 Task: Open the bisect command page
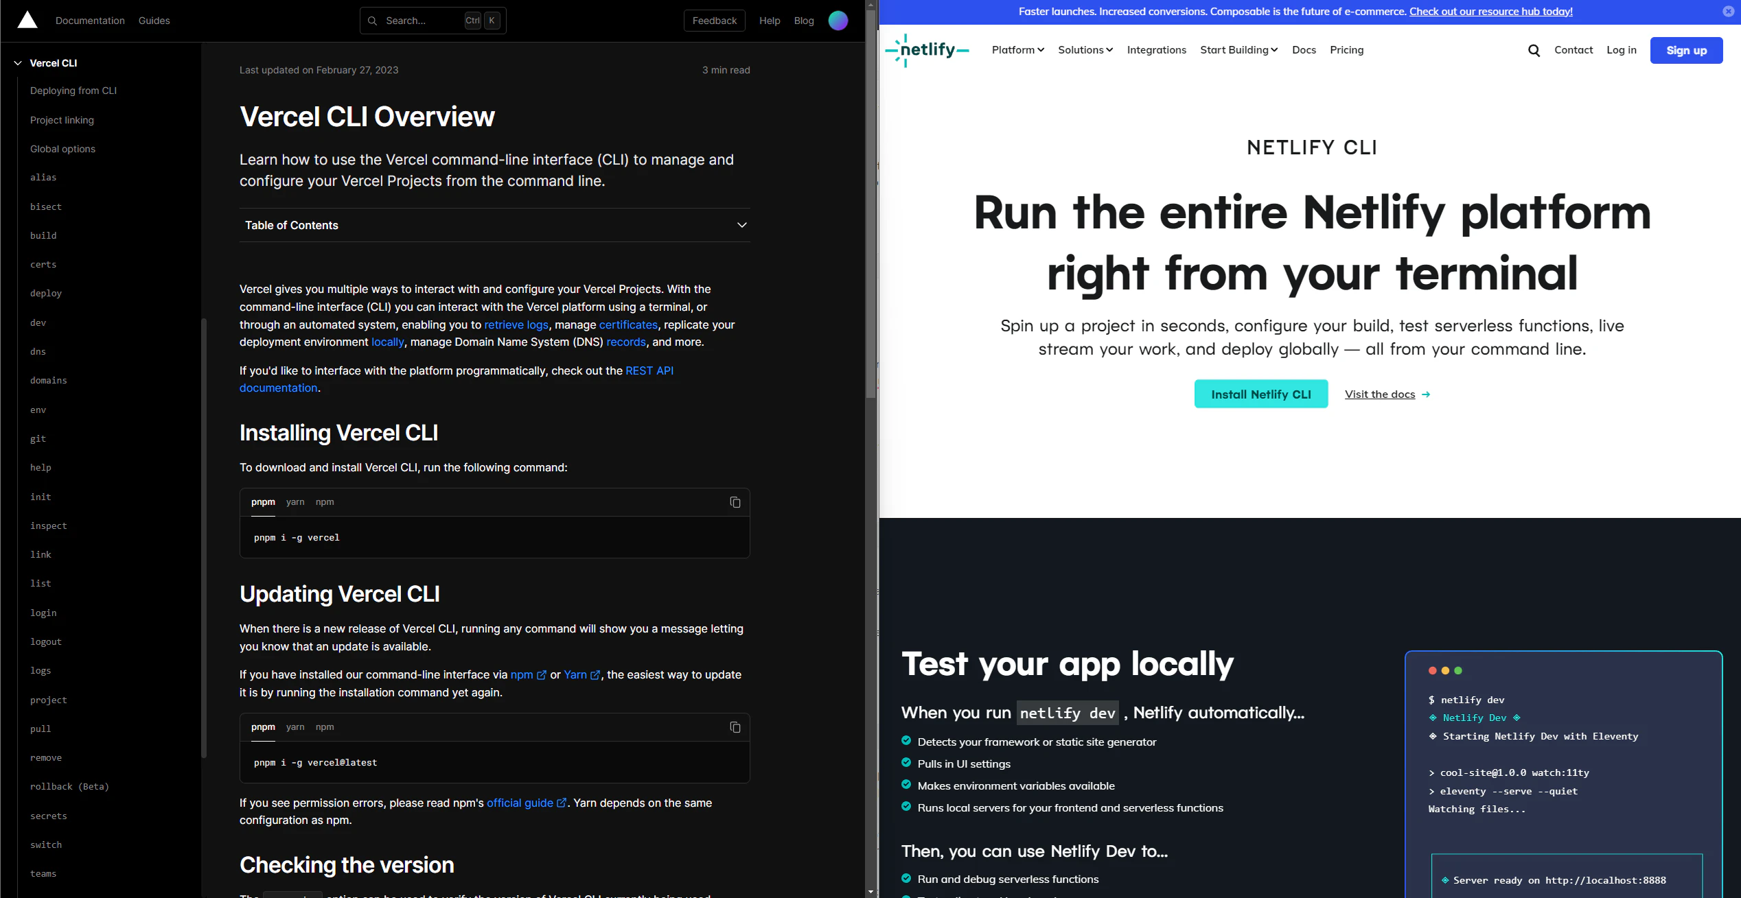click(x=46, y=206)
